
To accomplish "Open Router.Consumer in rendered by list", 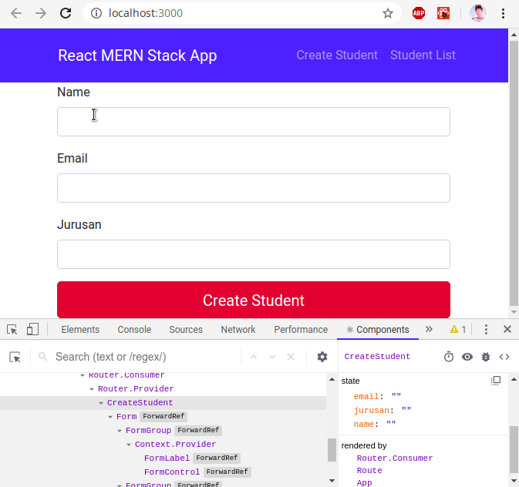I will [x=395, y=458].
